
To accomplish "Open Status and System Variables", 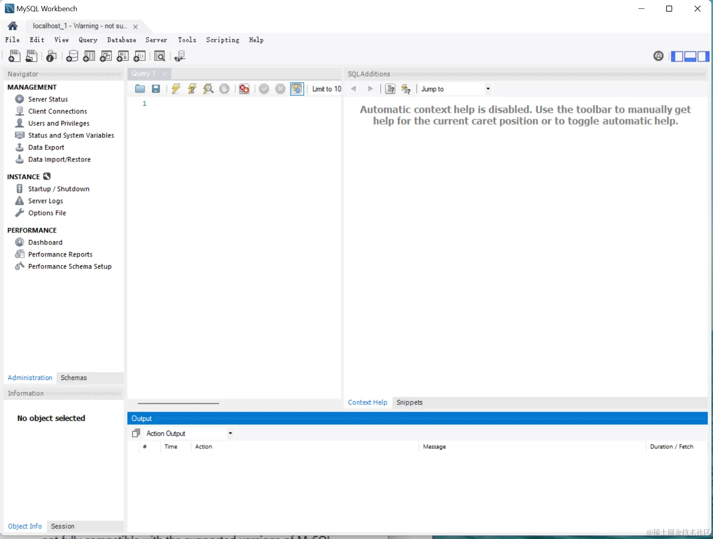I will pos(71,135).
